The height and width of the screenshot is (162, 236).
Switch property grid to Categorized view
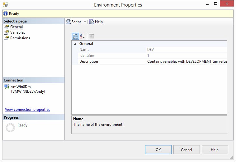pos(75,36)
